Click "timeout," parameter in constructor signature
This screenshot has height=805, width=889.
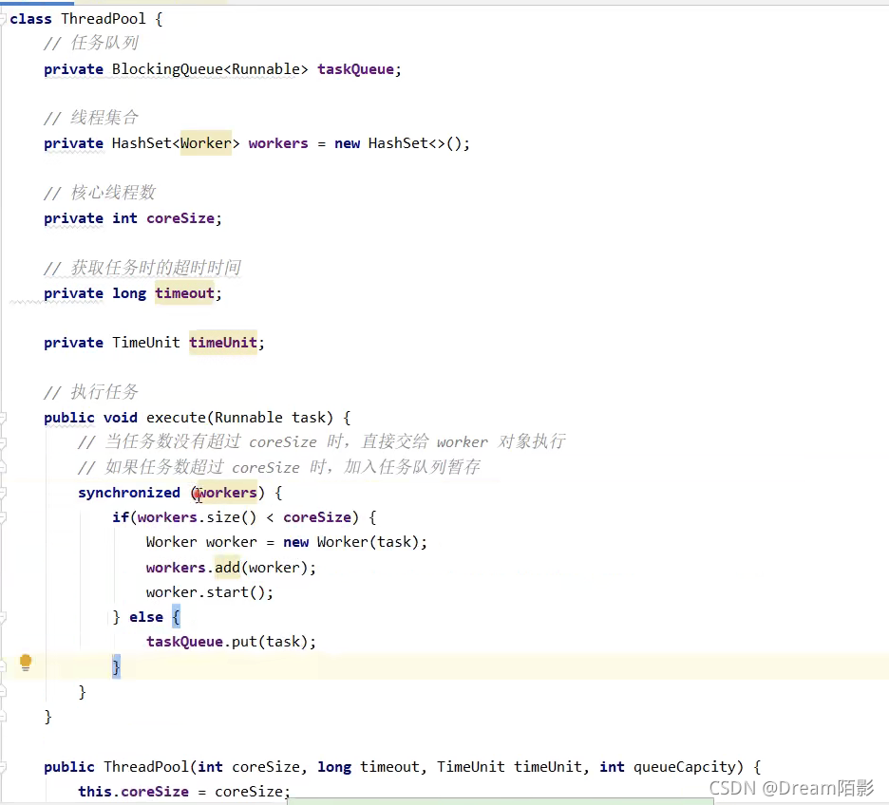coord(393,767)
